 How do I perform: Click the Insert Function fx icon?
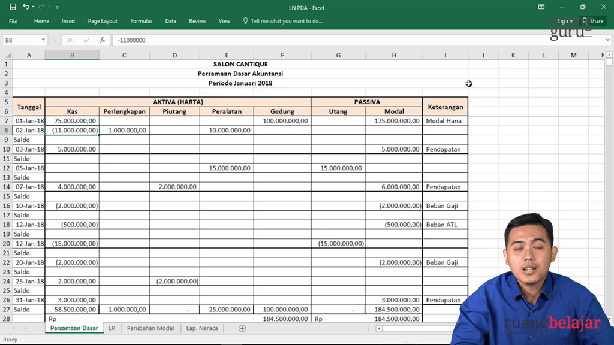(x=103, y=40)
